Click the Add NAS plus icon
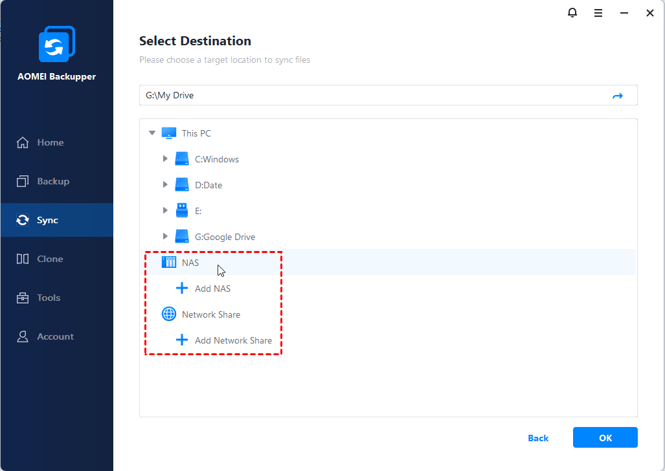The image size is (665, 471). [182, 289]
